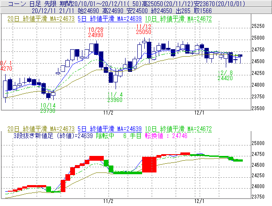Click the upper chart's 20日 終値平滑 MA=24673 legend

coord(41,19)
